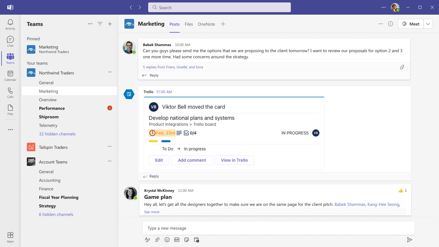Start a meeting with Meet button

coord(411,24)
